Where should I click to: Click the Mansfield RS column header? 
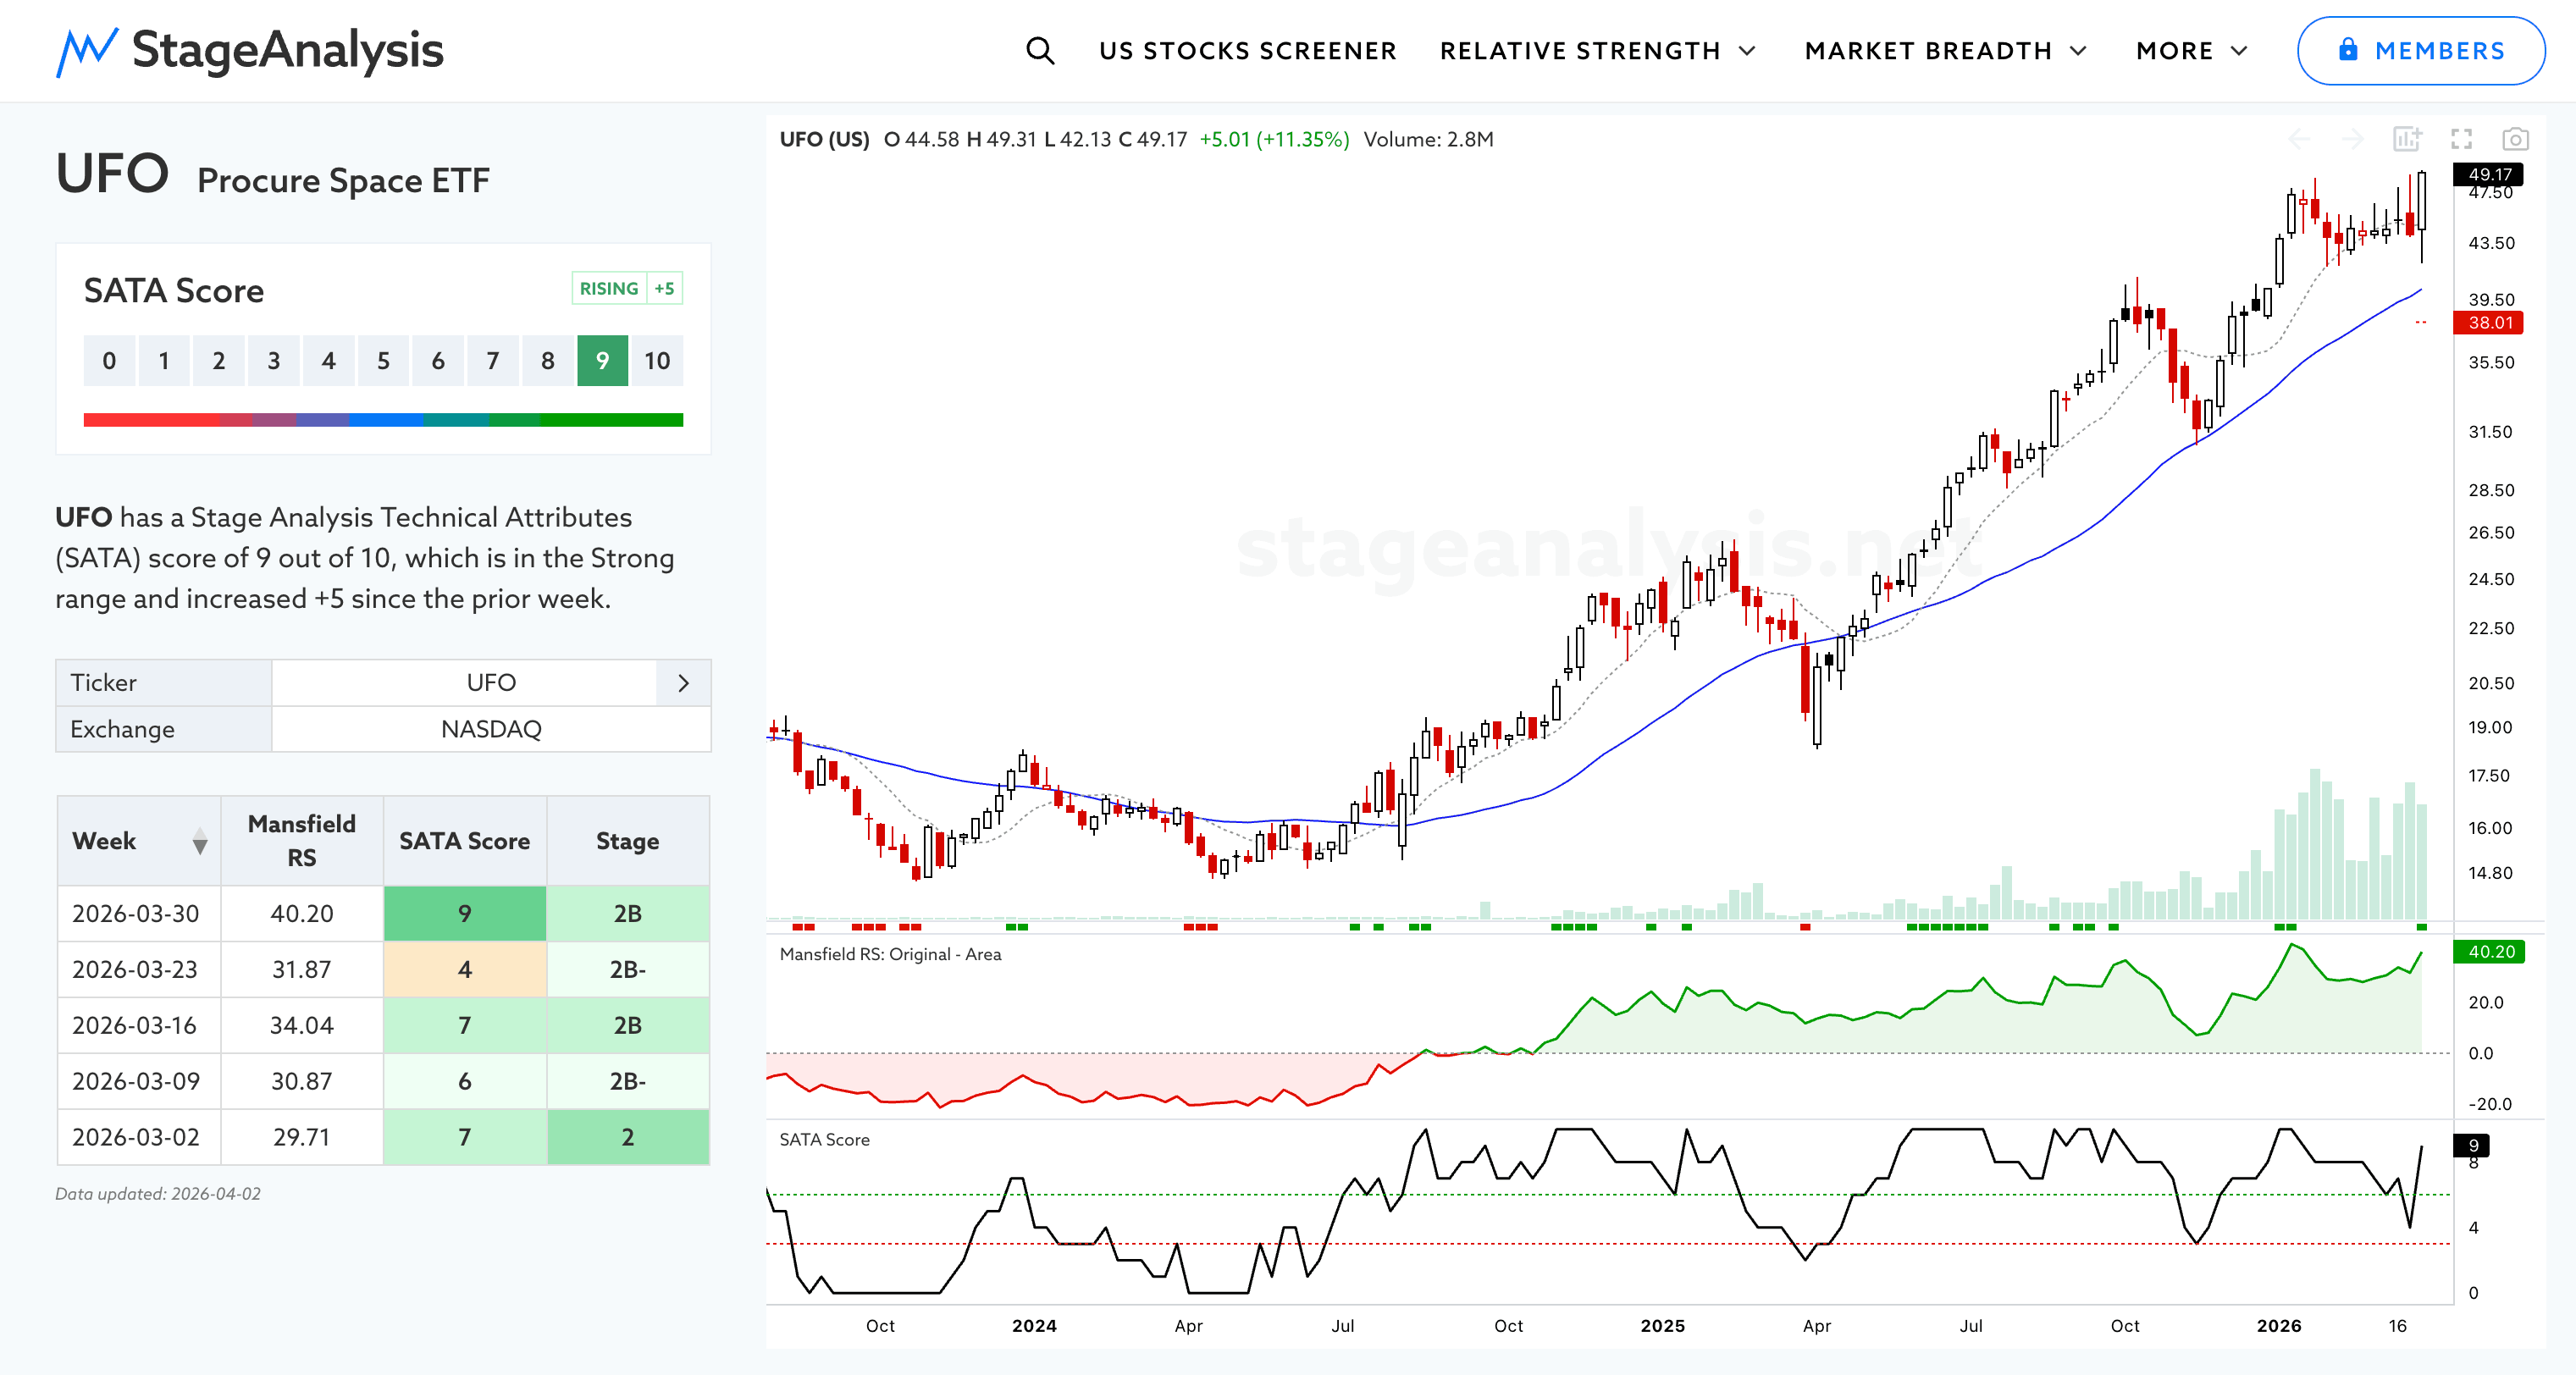(301, 841)
